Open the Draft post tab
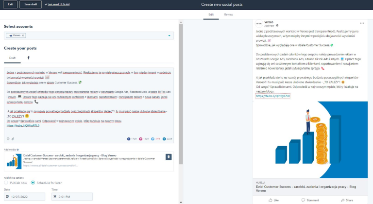Image resolution: width=373 pixels, height=204 pixels. [12, 58]
